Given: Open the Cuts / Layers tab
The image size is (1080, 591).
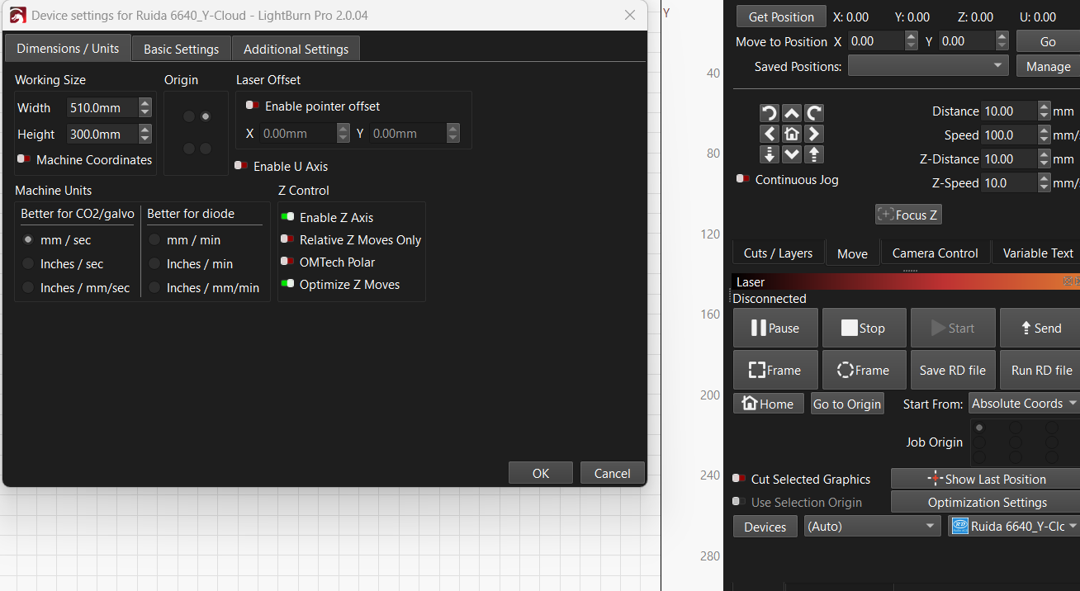Looking at the screenshot, I should click(x=778, y=253).
